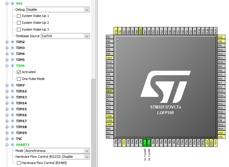Expand the TIM7 tree node

(x=7, y=85)
